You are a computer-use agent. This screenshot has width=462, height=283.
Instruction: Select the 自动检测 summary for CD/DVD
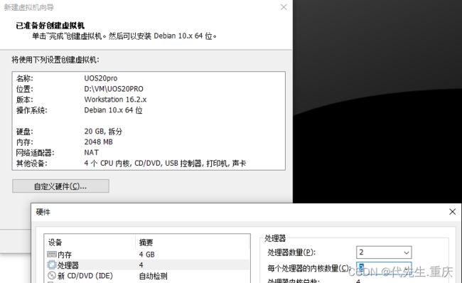pos(154,276)
